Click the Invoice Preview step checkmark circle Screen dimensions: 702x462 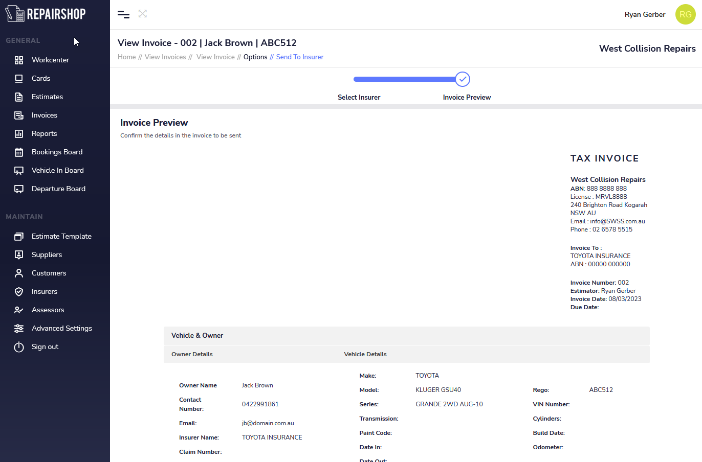[x=463, y=79]
